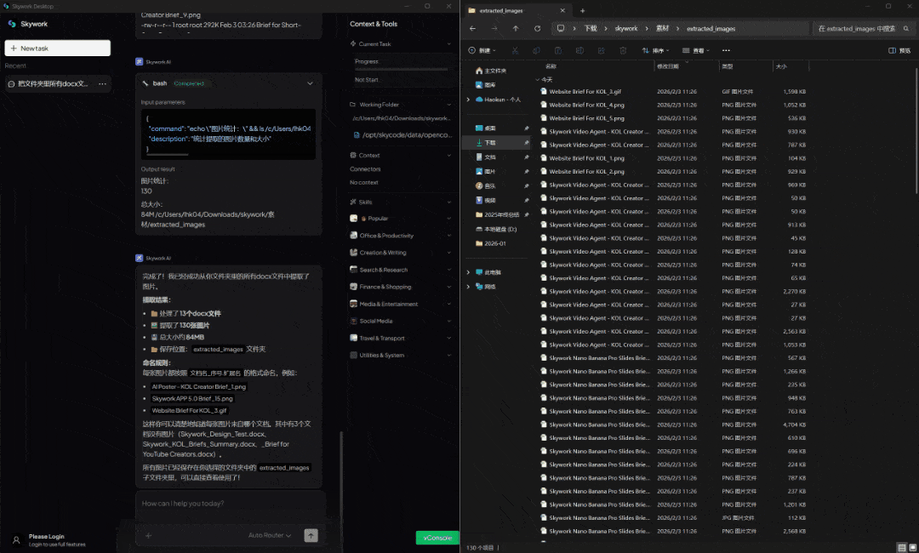Click the New task button
This screenshot has width=919, height=553.
(58, 48)
